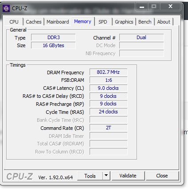The width and height of the screenshot is (188, 189).
Task: Click the empty NB Frequency field
Action: pyautogui.click(x=141, y=53)
